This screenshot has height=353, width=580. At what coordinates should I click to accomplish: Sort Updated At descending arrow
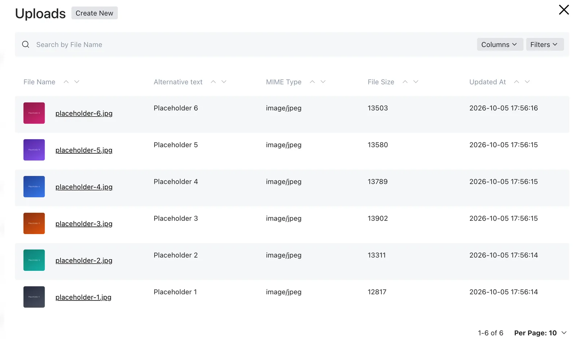point(527,82)
